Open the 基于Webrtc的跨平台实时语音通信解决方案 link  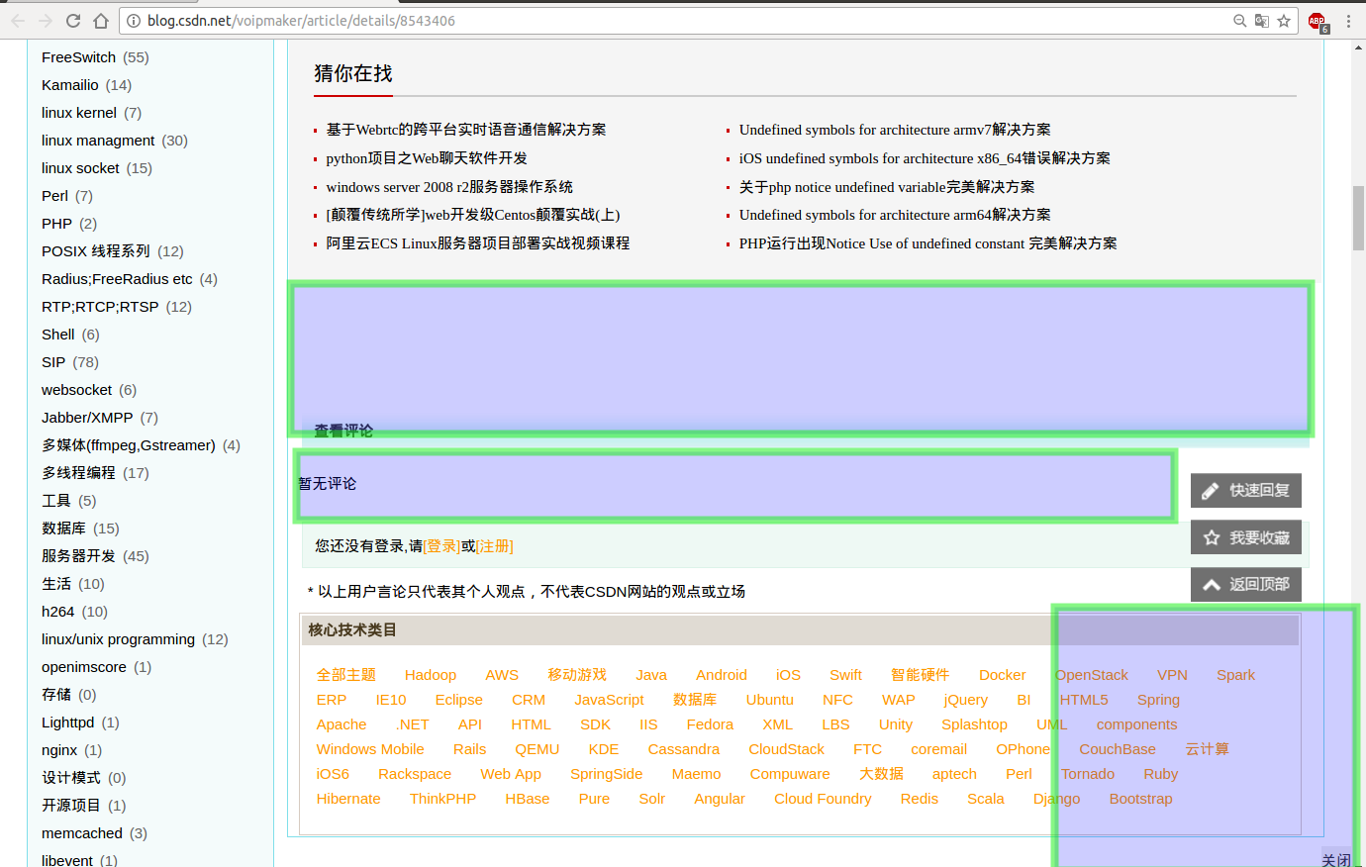pyautogui.click(x=466, y=130)
